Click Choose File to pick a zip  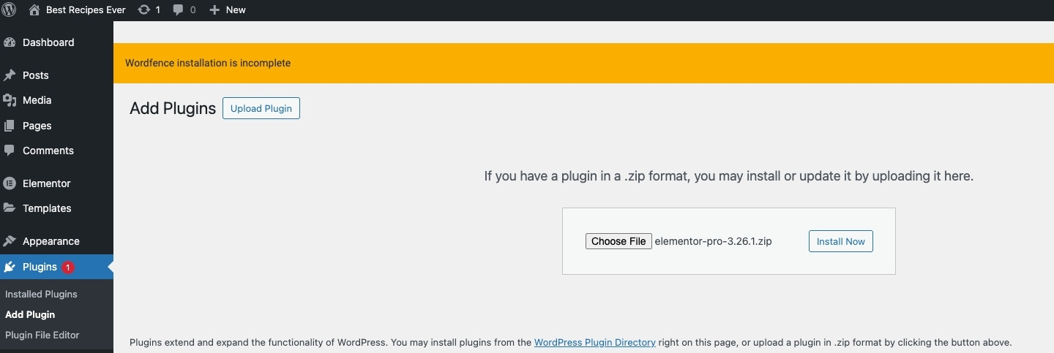[618, 241]
